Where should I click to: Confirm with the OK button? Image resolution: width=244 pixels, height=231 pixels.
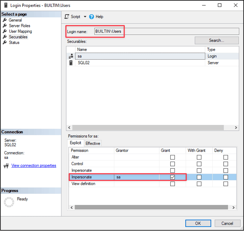(198, 223)
